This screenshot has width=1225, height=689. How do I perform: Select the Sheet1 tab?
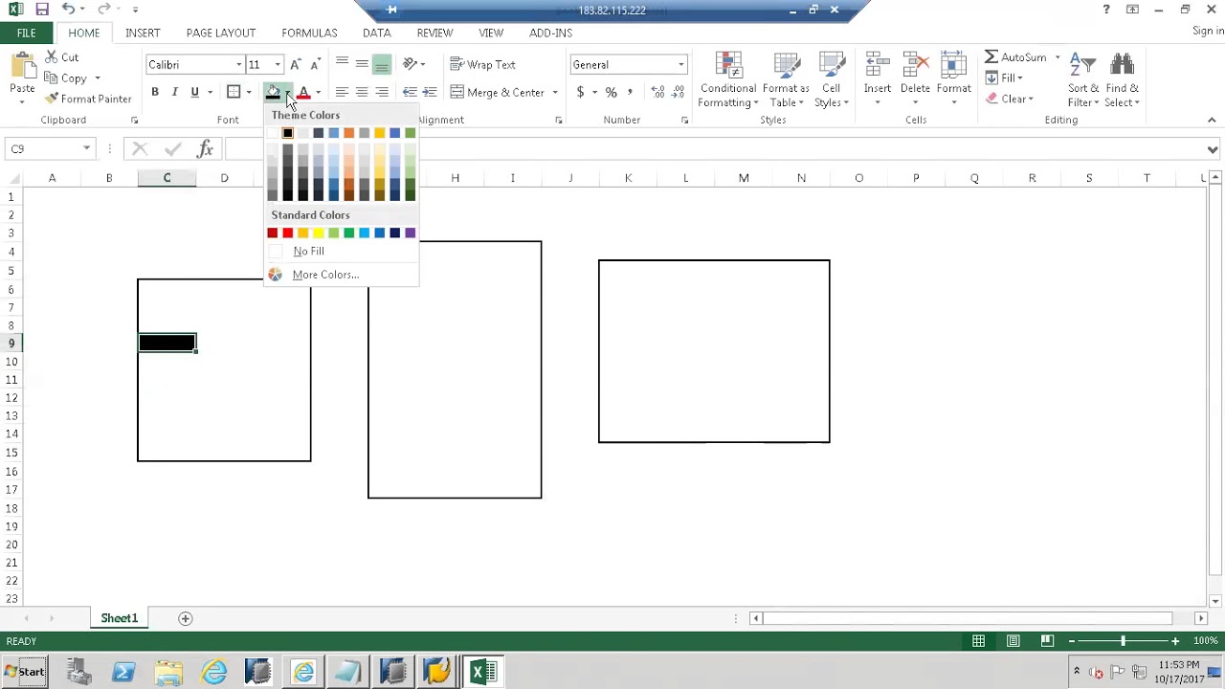[120, 618]
